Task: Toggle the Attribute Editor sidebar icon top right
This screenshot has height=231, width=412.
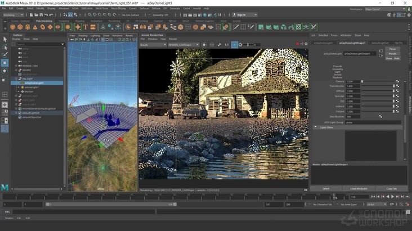Action: pyautogui.click(x=399, y=15)
